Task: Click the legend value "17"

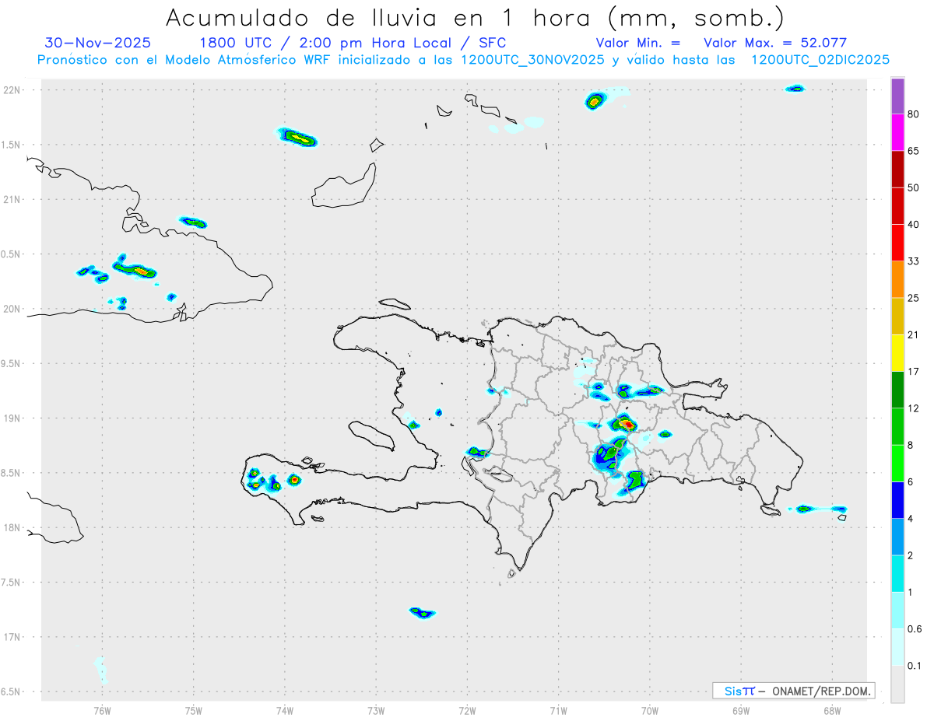Action: pyautogui.click(x=914, y=371)
